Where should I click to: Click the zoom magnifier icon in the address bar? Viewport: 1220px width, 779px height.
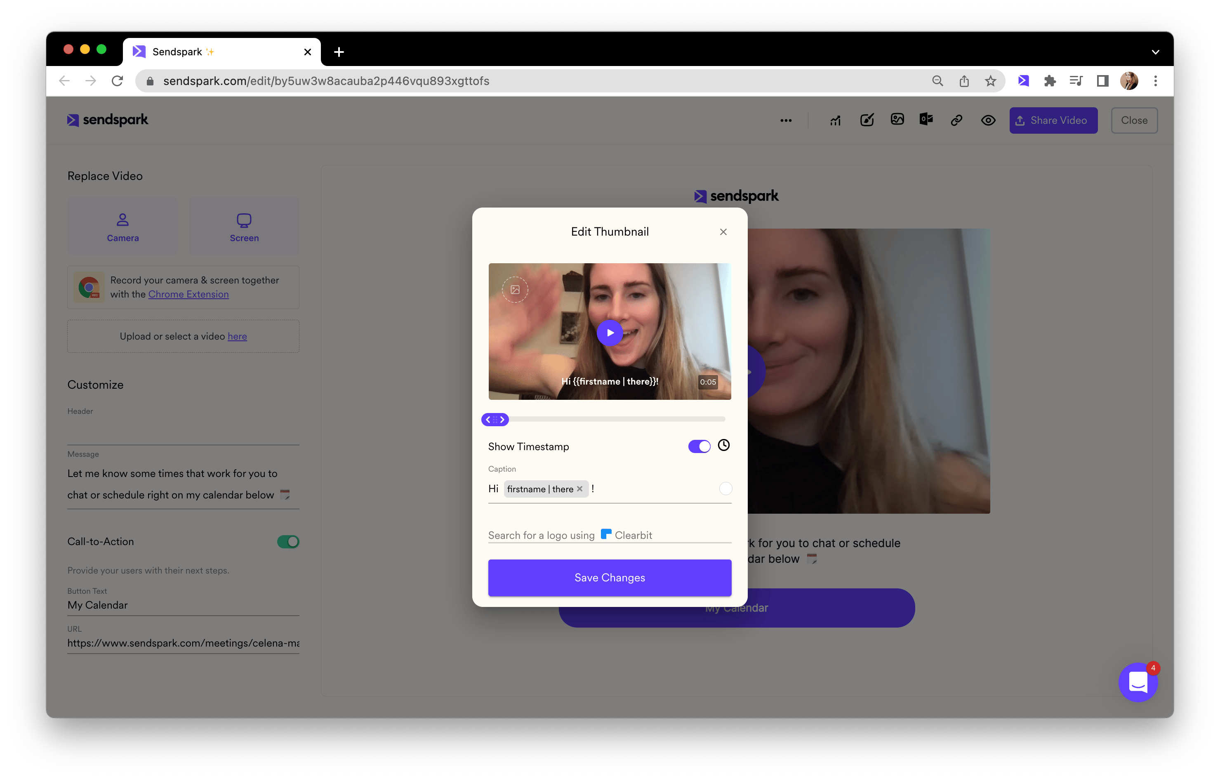(x=937, y=81)
